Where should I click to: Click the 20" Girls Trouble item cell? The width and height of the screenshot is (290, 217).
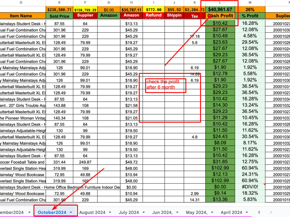pyautogui.click(x=23, y=105)
